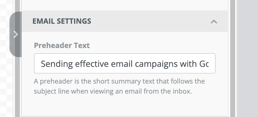Toggle the sidebar using the gray tab handle

coord(16,34)
